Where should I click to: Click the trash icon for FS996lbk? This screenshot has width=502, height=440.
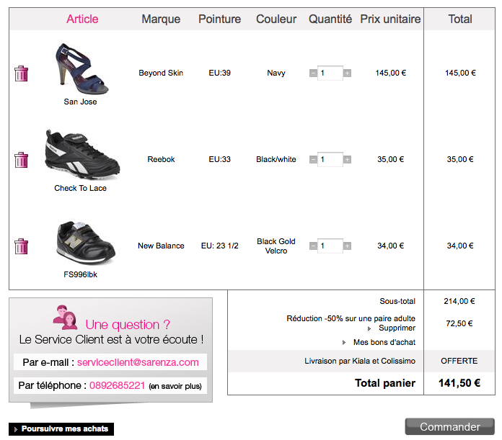[x=21, y=246]
